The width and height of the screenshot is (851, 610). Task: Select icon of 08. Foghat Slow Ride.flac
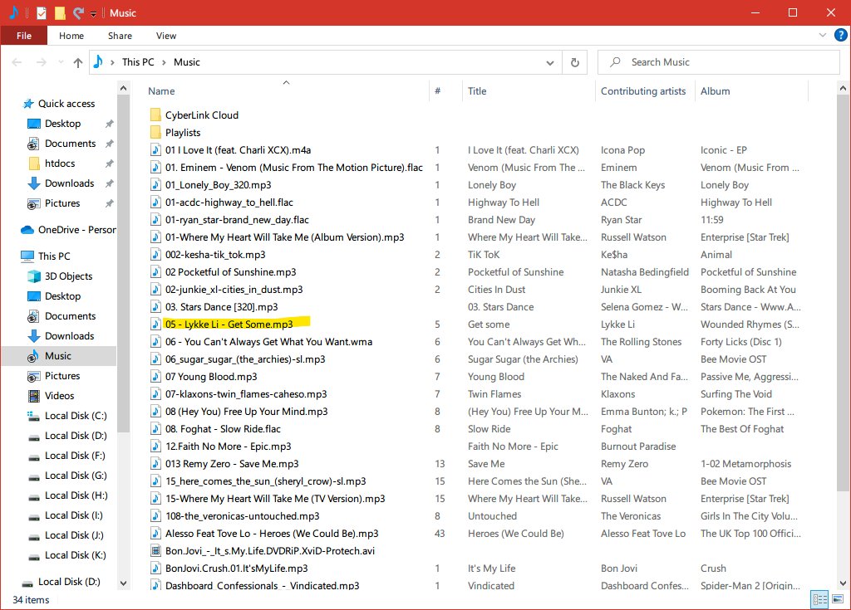155,429
